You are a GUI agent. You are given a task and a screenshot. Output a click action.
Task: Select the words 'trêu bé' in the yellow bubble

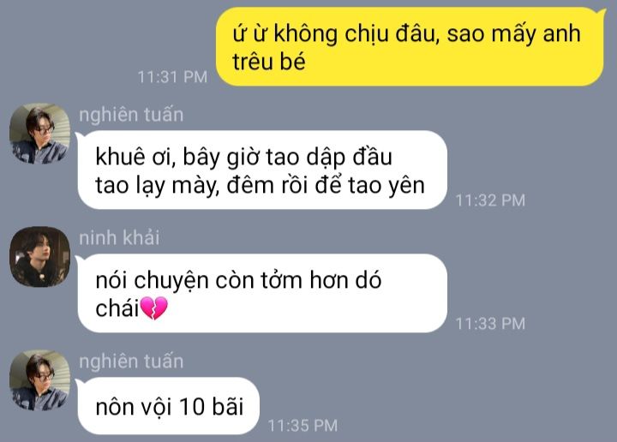tap(269, 62)
